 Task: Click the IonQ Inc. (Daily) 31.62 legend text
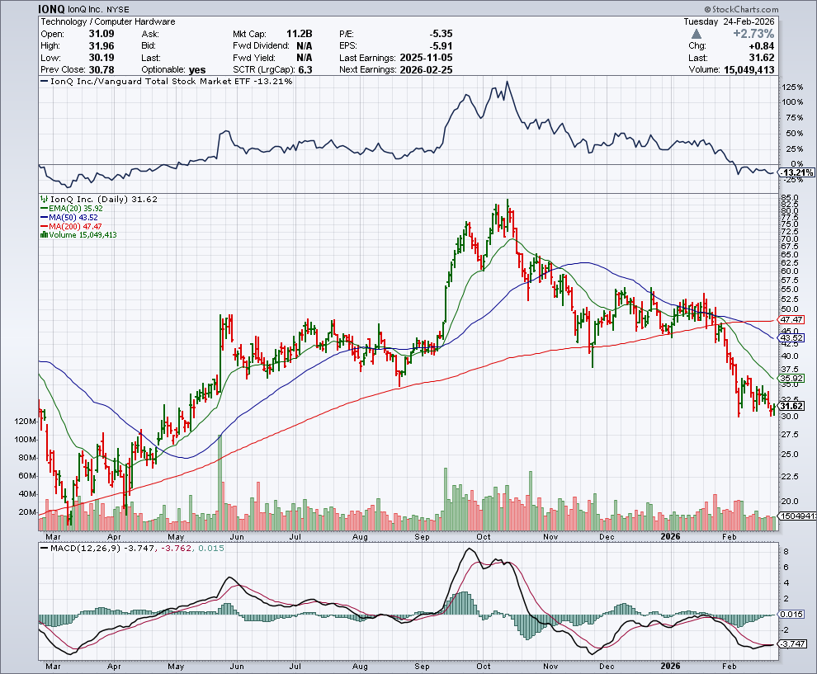(104, 199)
